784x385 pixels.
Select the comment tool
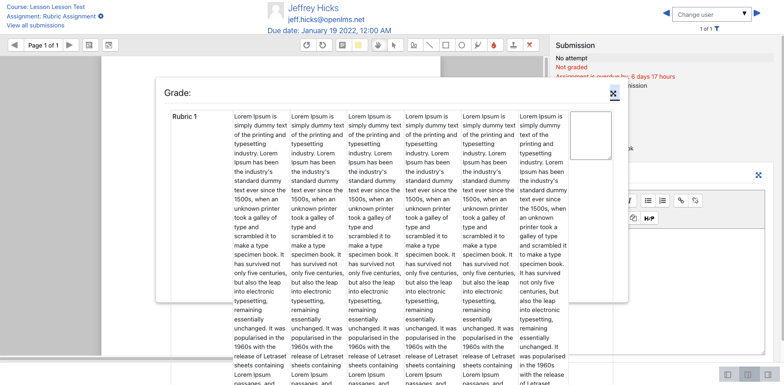point(343,45)
